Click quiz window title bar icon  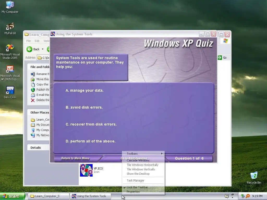coord(53,34)
